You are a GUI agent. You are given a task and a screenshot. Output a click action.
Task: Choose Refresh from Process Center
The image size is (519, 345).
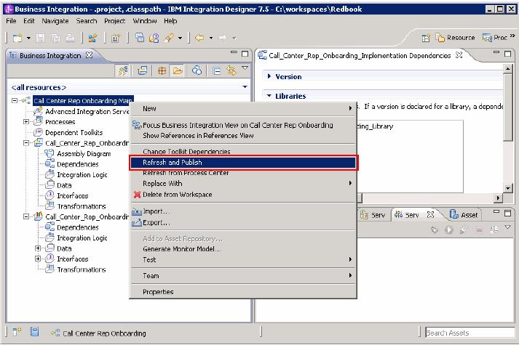pos(243,173)
